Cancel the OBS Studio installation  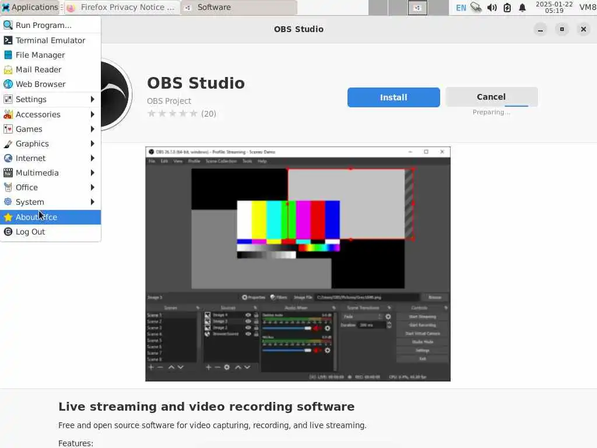pyautogui.click(x=491, y=97)
